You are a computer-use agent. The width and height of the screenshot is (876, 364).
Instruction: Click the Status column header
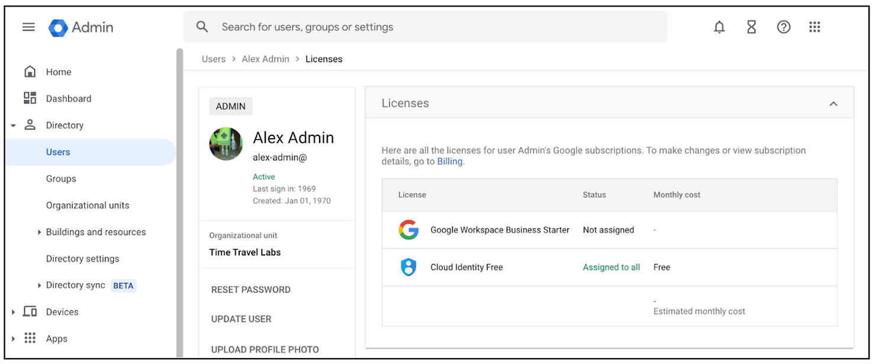[x=594, y=194]
